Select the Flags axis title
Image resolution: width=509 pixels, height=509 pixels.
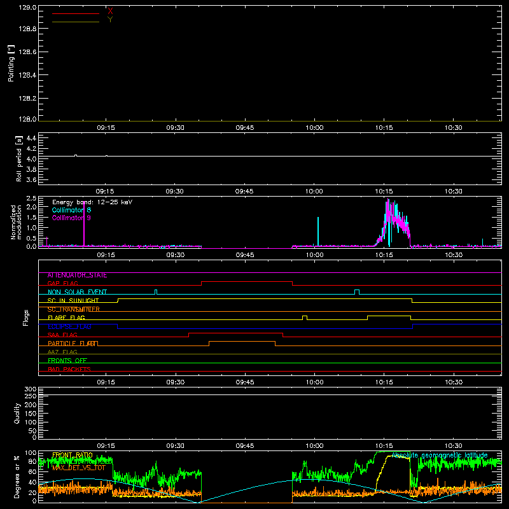coord(25,317)
